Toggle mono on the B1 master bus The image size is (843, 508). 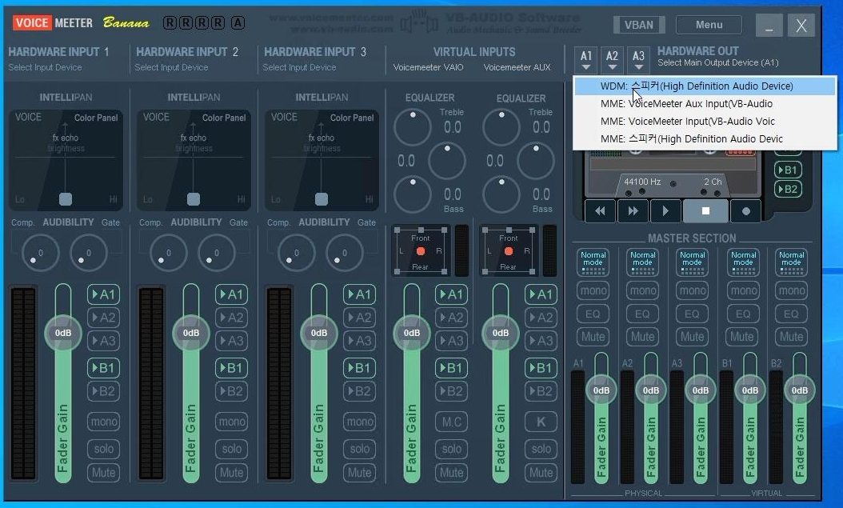[743, 290]
